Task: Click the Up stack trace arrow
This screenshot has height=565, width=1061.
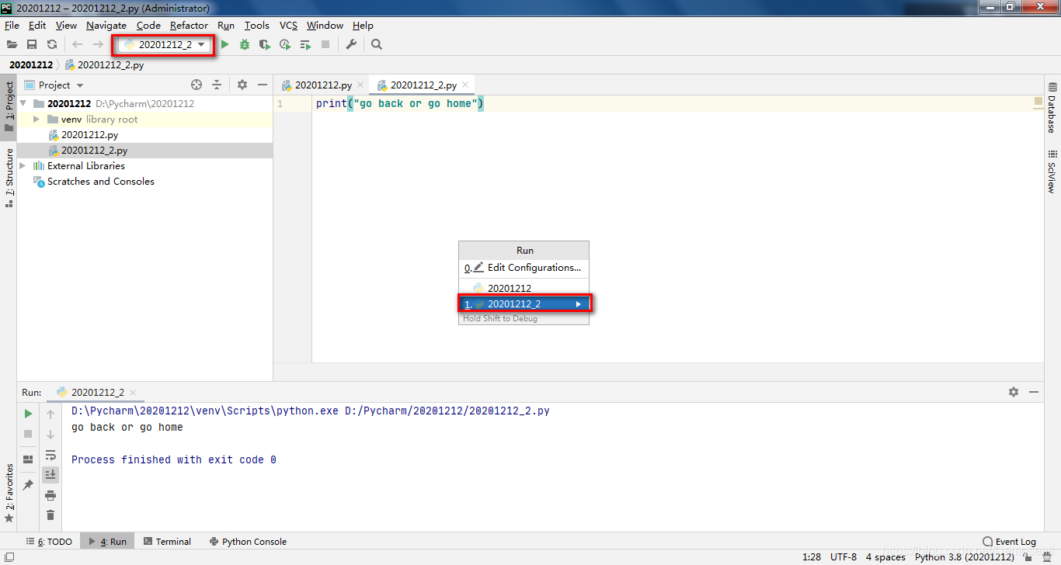Action: (x=50, y=414)
